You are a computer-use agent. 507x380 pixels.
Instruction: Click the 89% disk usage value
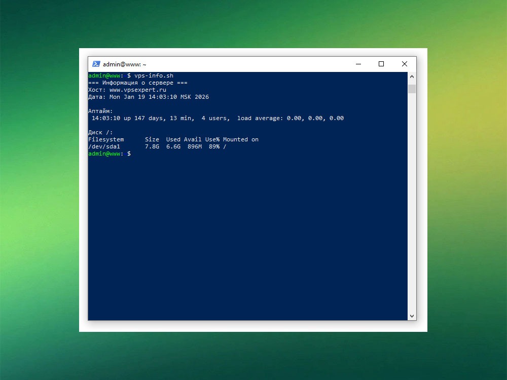[213, 146]
